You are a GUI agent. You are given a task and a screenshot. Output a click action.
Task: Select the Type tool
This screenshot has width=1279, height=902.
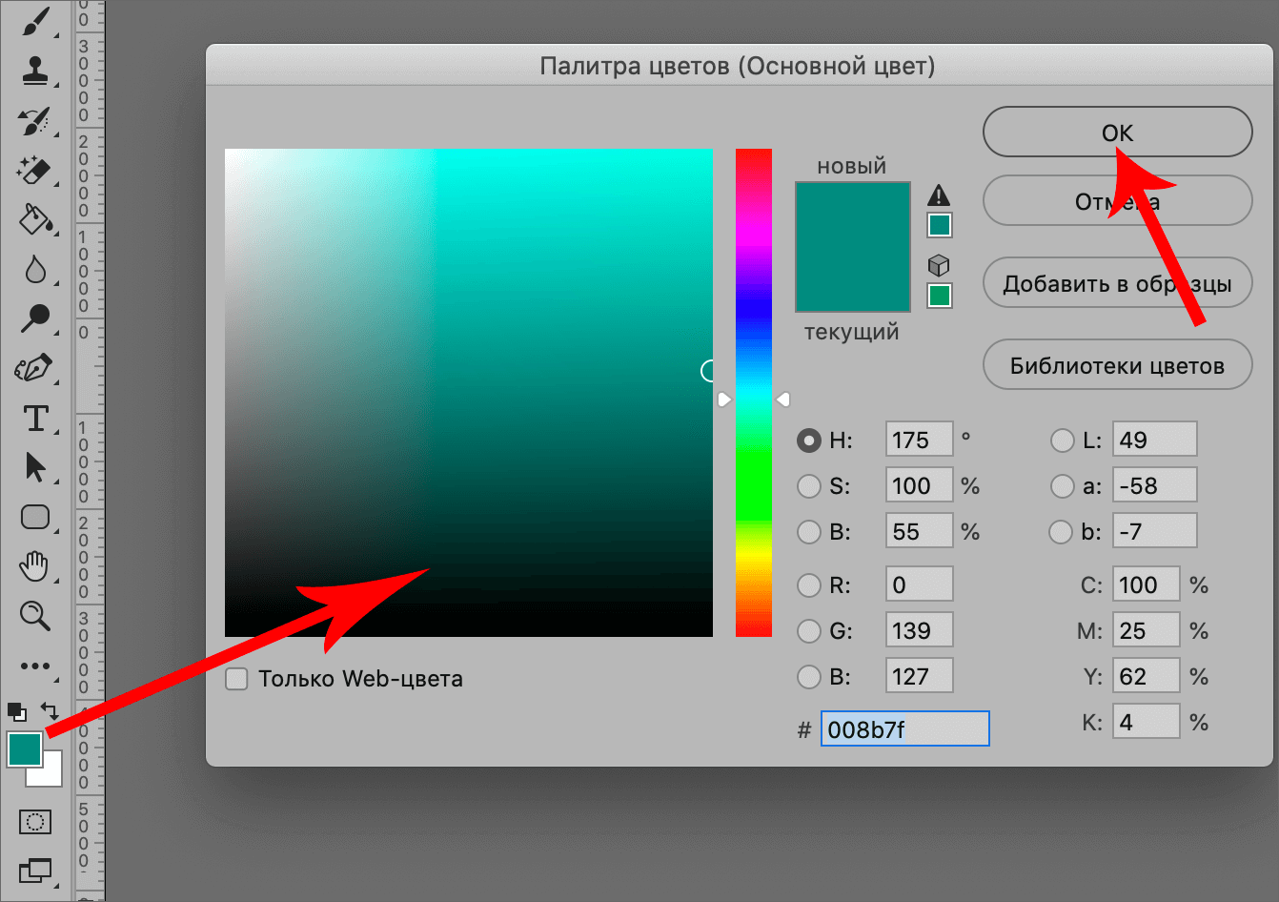click(x=34, y=419)
